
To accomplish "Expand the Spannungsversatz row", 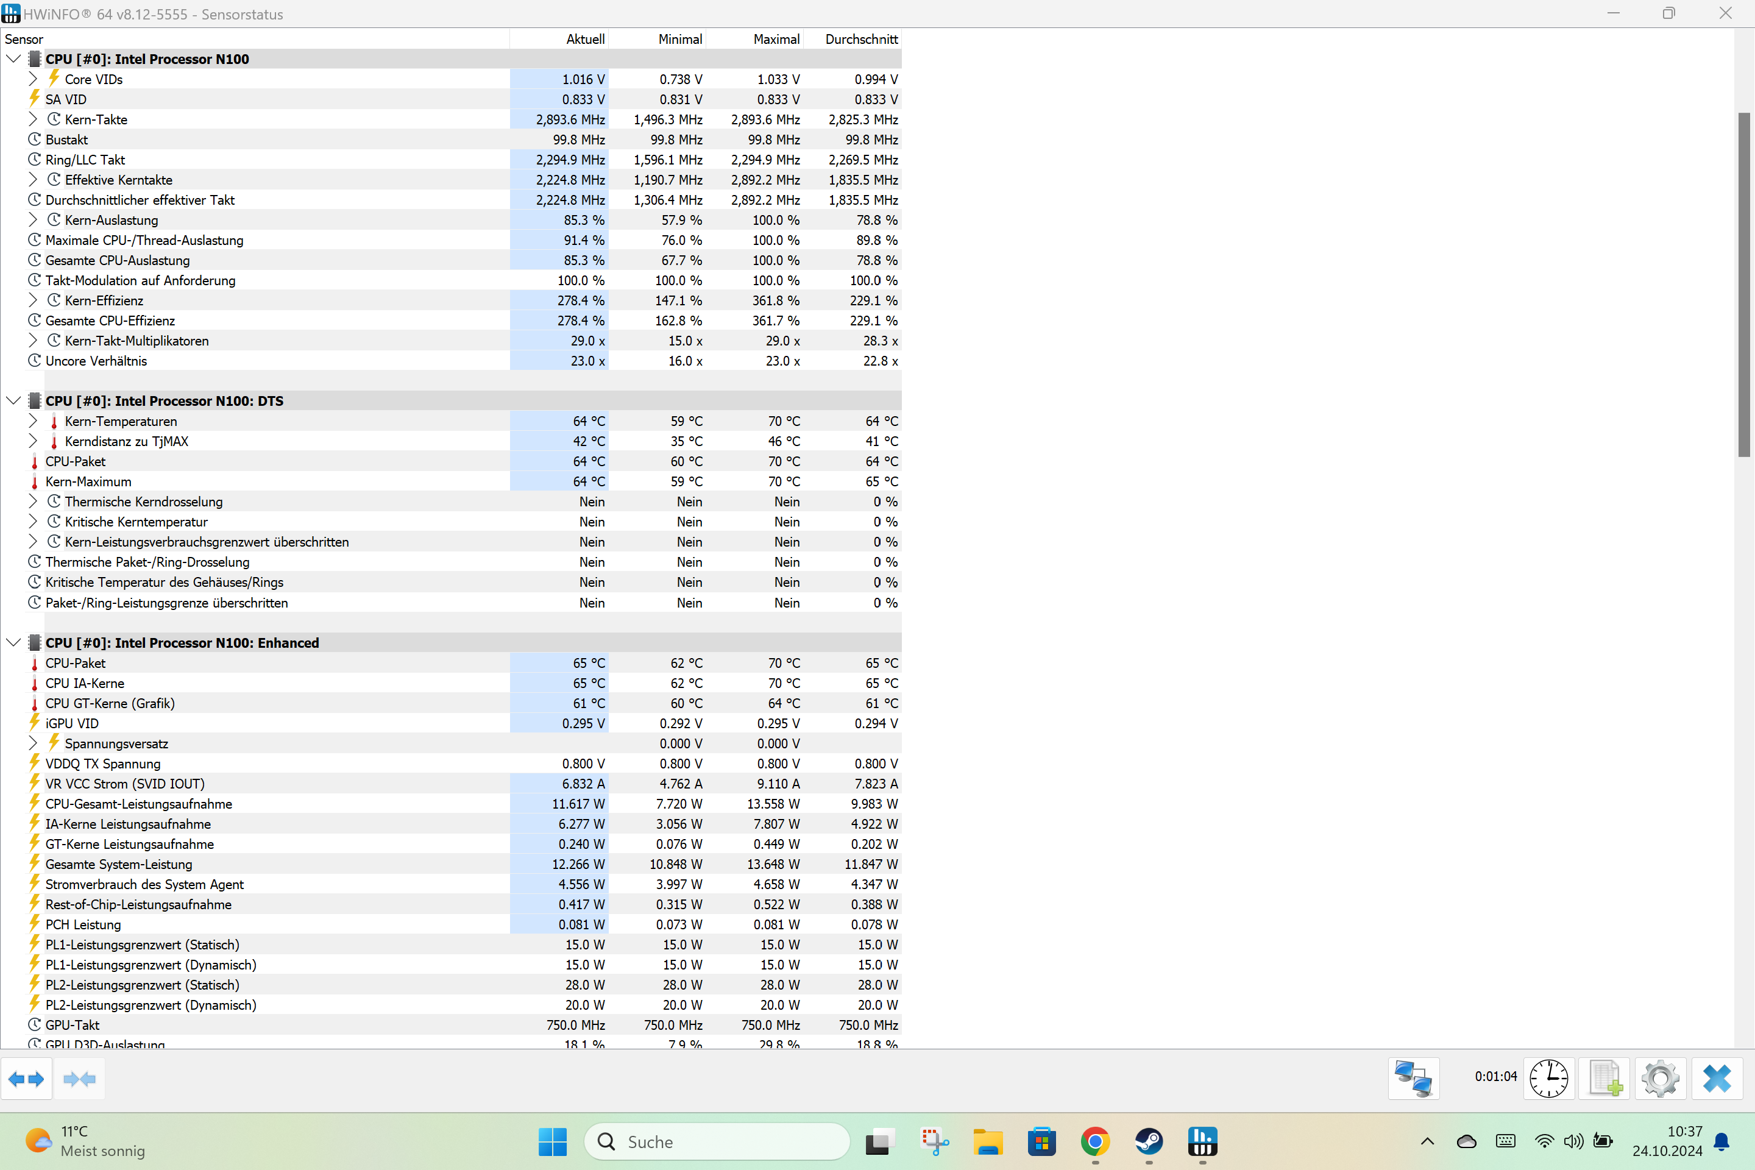I will [33, 743].
